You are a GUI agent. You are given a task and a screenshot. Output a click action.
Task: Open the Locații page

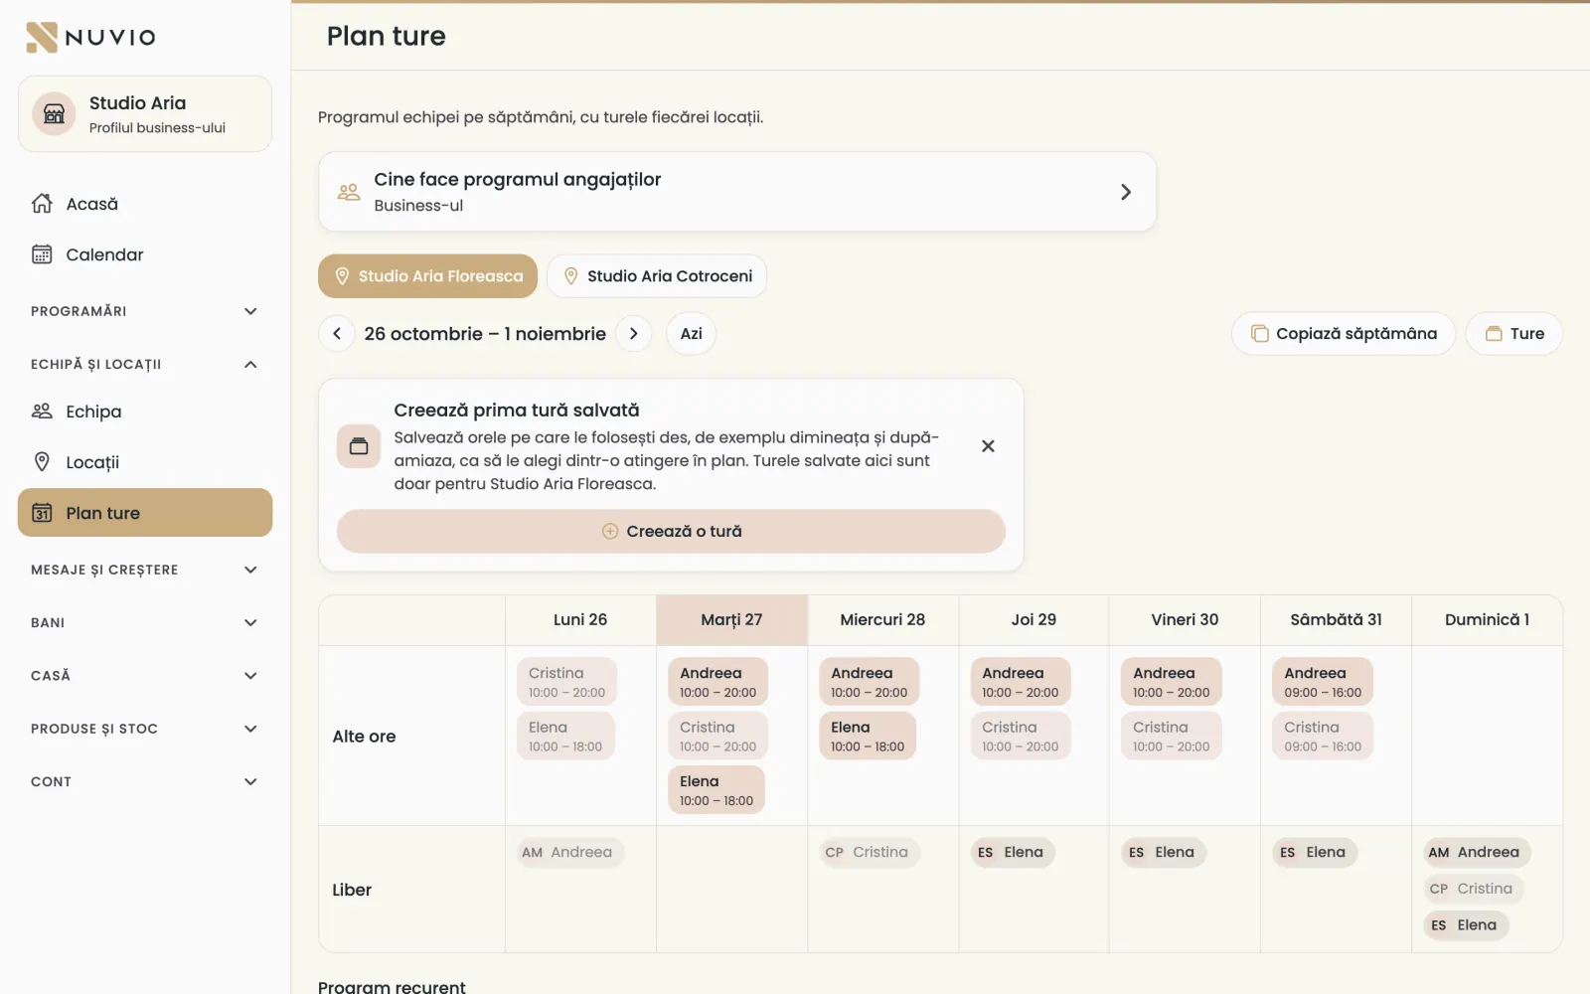pyautogui.click(x=145, y=462)
